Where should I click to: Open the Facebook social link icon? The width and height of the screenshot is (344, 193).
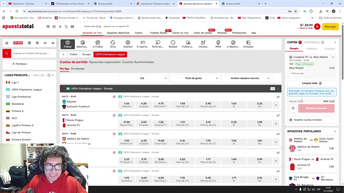tap(54, 27)
